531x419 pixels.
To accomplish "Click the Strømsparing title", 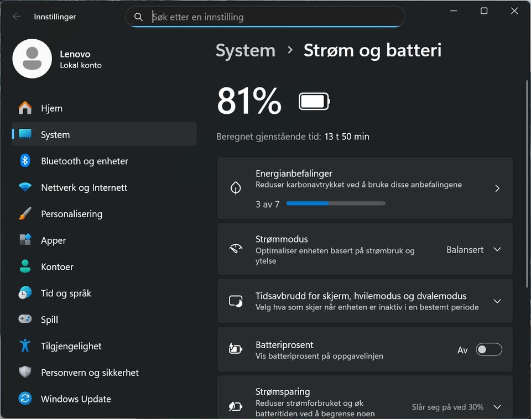I will click(283, 391).
